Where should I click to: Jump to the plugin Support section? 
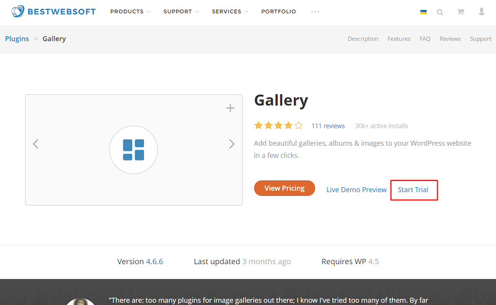(480, 38)
